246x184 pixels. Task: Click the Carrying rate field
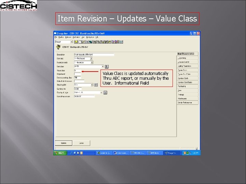(78, 89)
